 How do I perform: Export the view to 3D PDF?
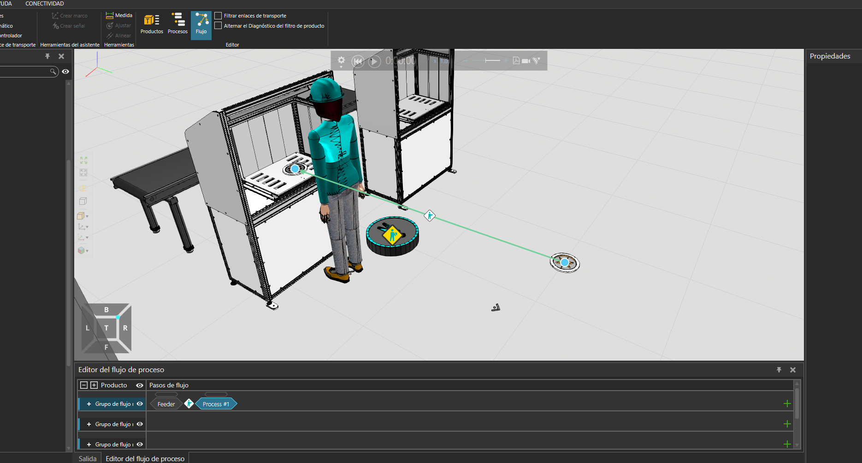click(x=516, y=61)
